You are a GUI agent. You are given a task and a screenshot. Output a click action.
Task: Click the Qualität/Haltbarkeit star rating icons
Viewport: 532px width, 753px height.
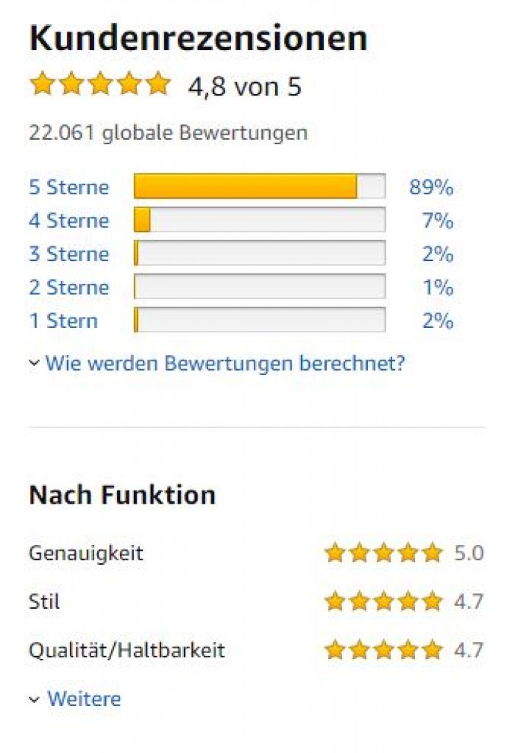click(383, 650)
